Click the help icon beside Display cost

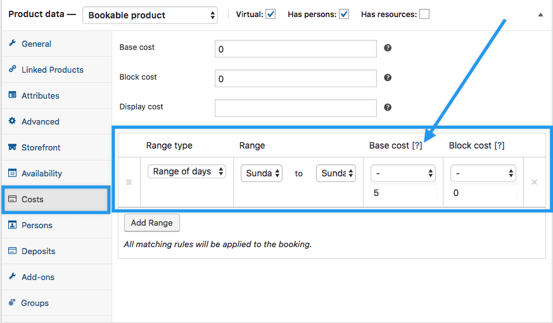pyautogui.click(x=388, y=107)
